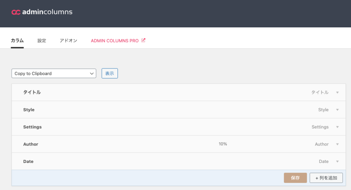Expand the Style column with its arrow
The width and height of the screenshot is (351, 190).
coord(337,110)
